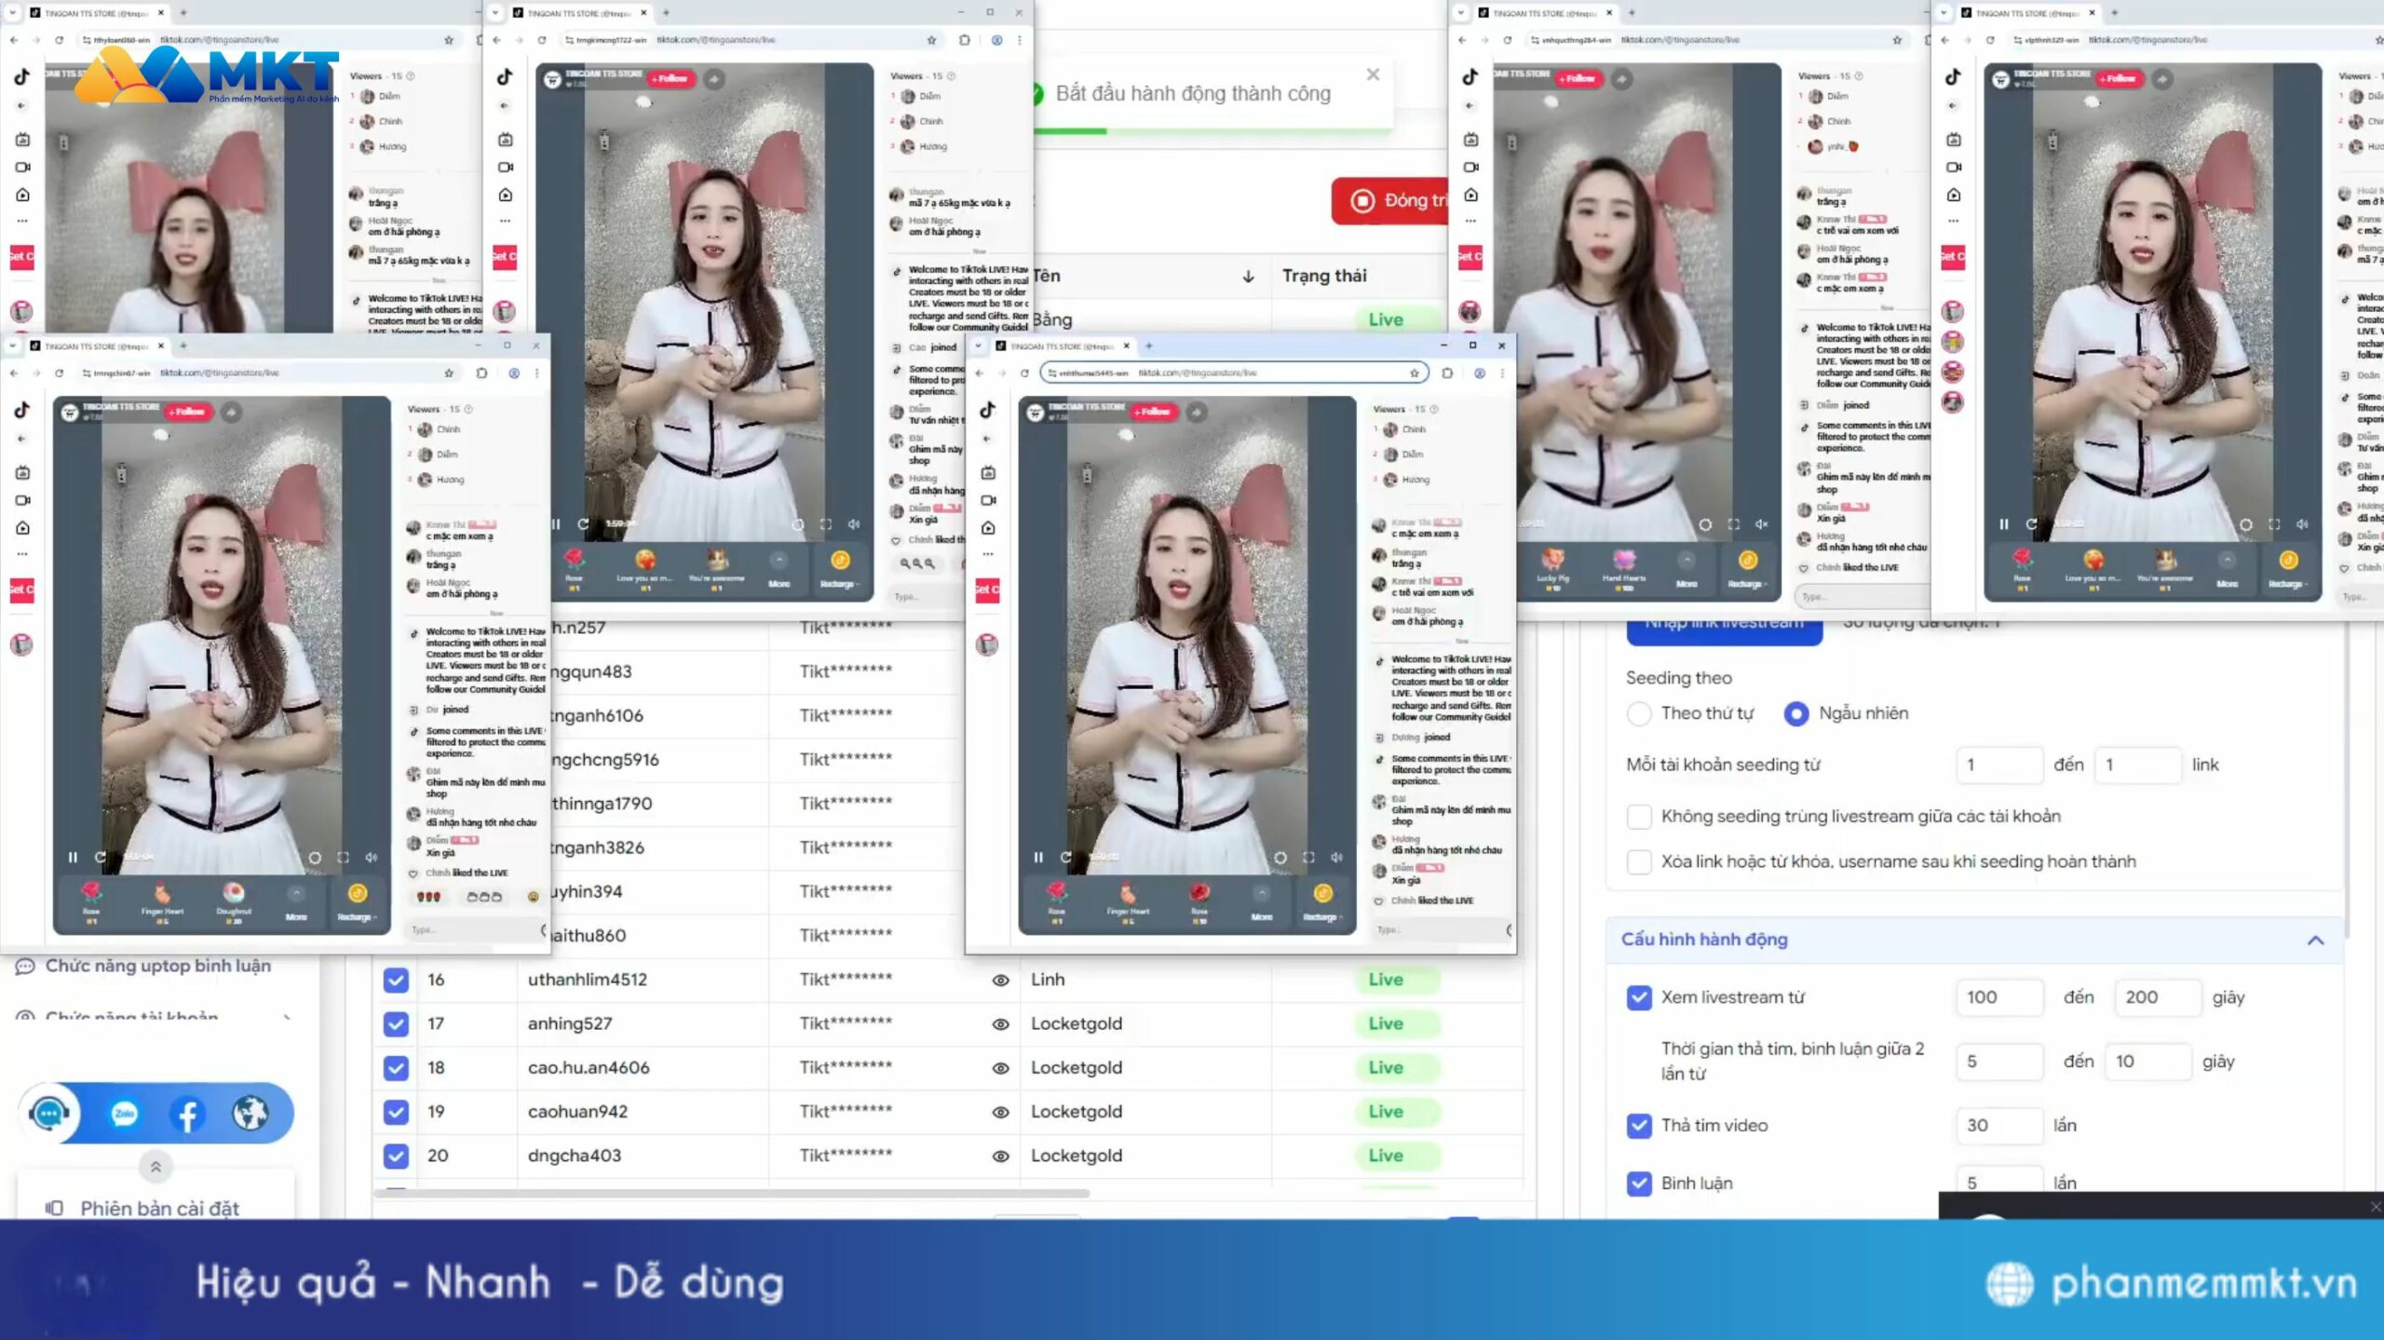Viewport: 2384px width, 1340px height.
Task: Open website globe icon
Action: pos(250,1114)
